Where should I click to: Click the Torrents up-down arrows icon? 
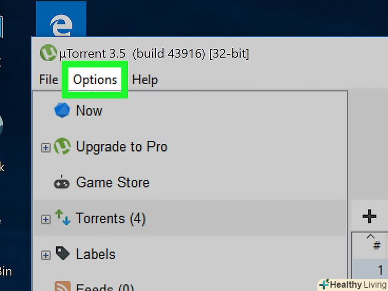(x=62, y=217)
